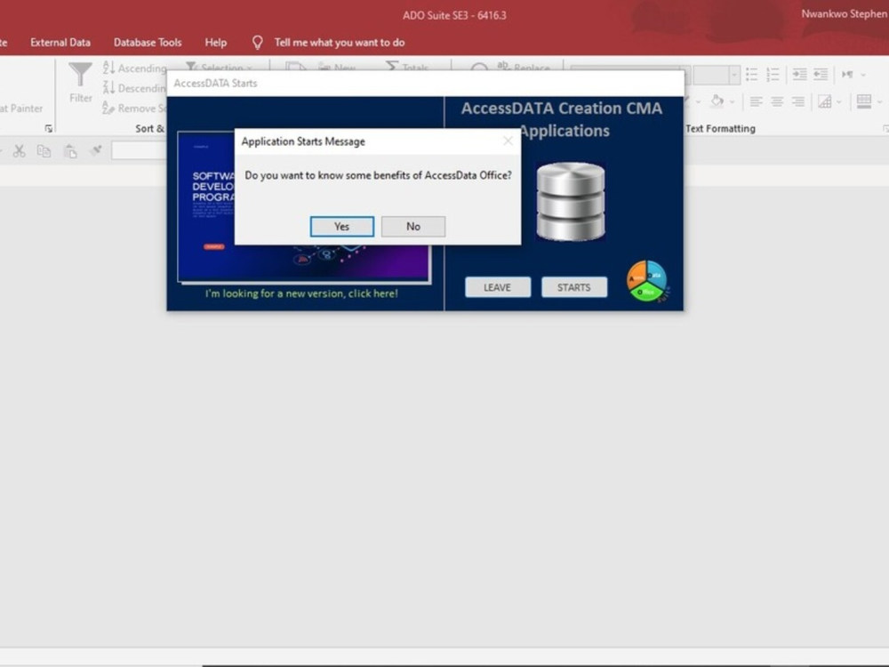Click the database cylinder image
This screenshot has height=667, width=889.
pyautogui.click(x=571, y=201)
